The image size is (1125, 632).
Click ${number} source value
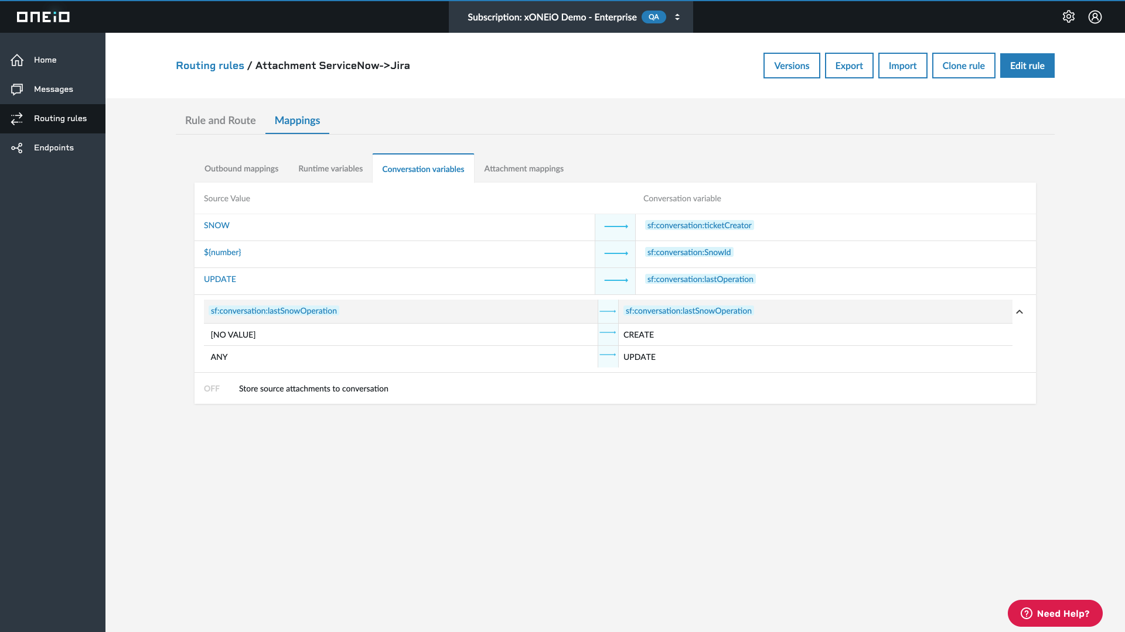click(x=223, y=252)
